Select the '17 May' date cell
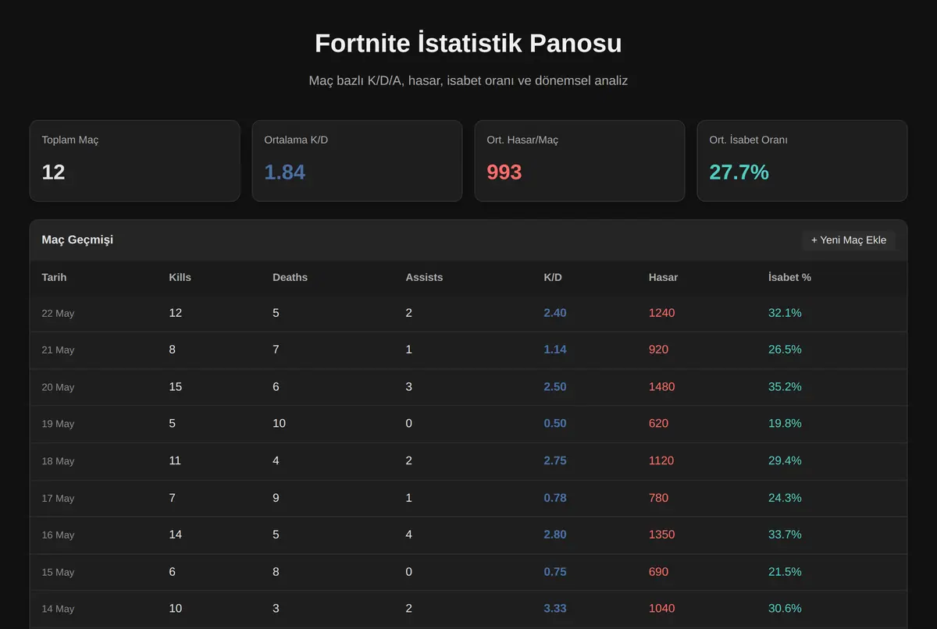This screenshot has height=629, width=937. [59, 498]
